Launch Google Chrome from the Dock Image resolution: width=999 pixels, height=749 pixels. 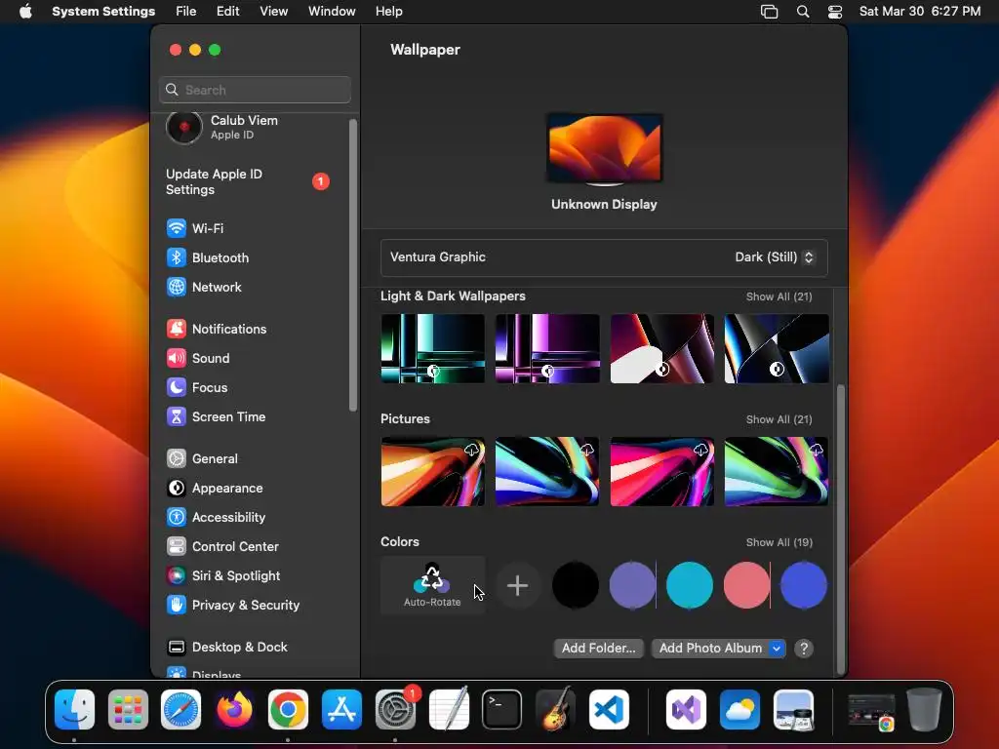288,709
